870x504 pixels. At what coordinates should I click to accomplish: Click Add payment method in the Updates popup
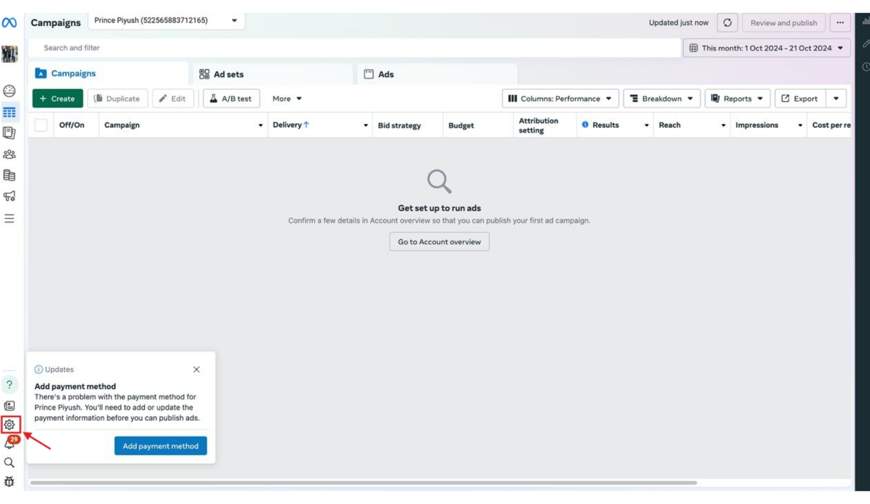pos(160,446)
